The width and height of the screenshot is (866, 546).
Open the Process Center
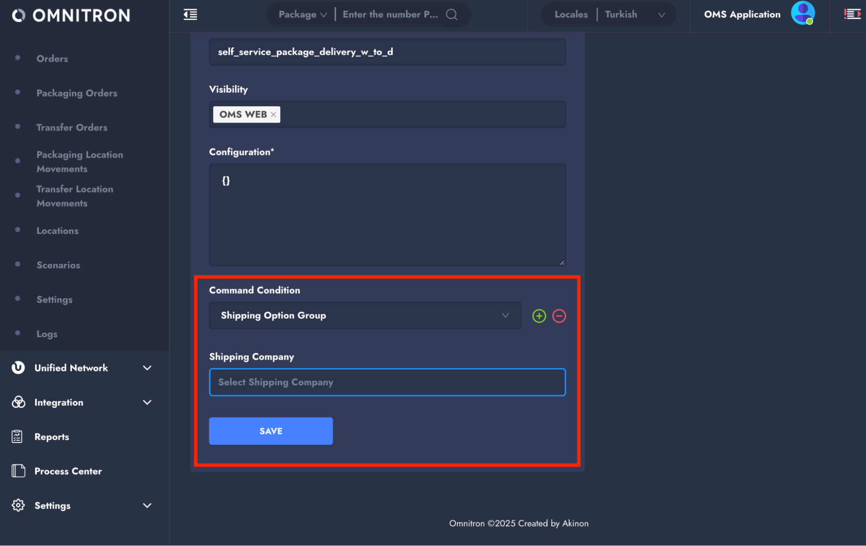pyautogui.click(x=68, y=471)
